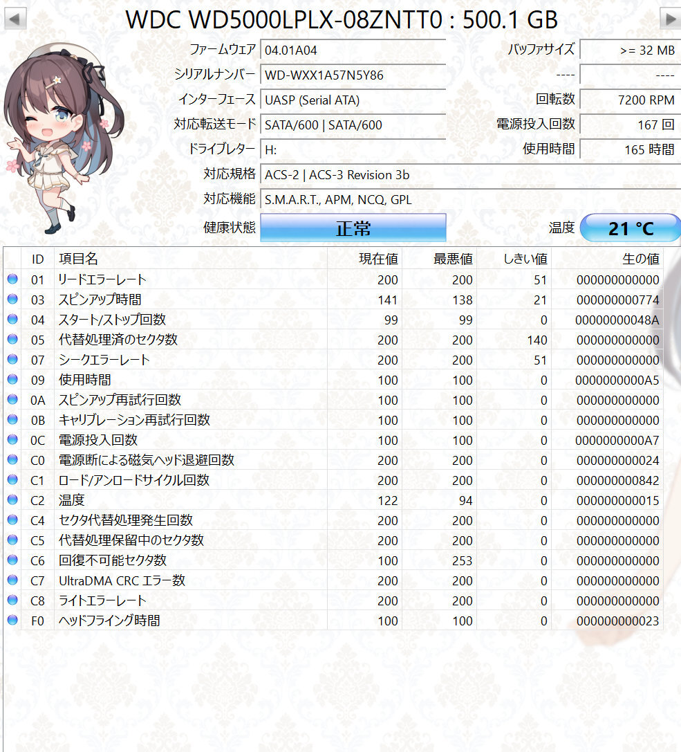Screen dimensions: 681x752
Task: Click the しきい値 column header
Action: [x=514, y=259]
